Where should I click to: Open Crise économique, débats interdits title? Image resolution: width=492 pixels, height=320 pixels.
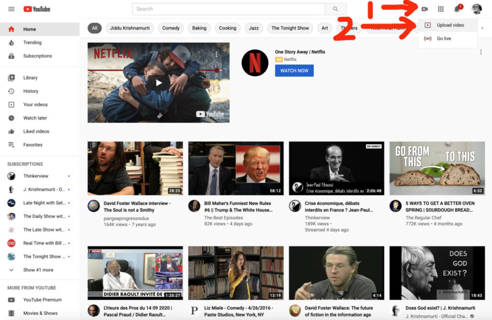coord(339,207)
